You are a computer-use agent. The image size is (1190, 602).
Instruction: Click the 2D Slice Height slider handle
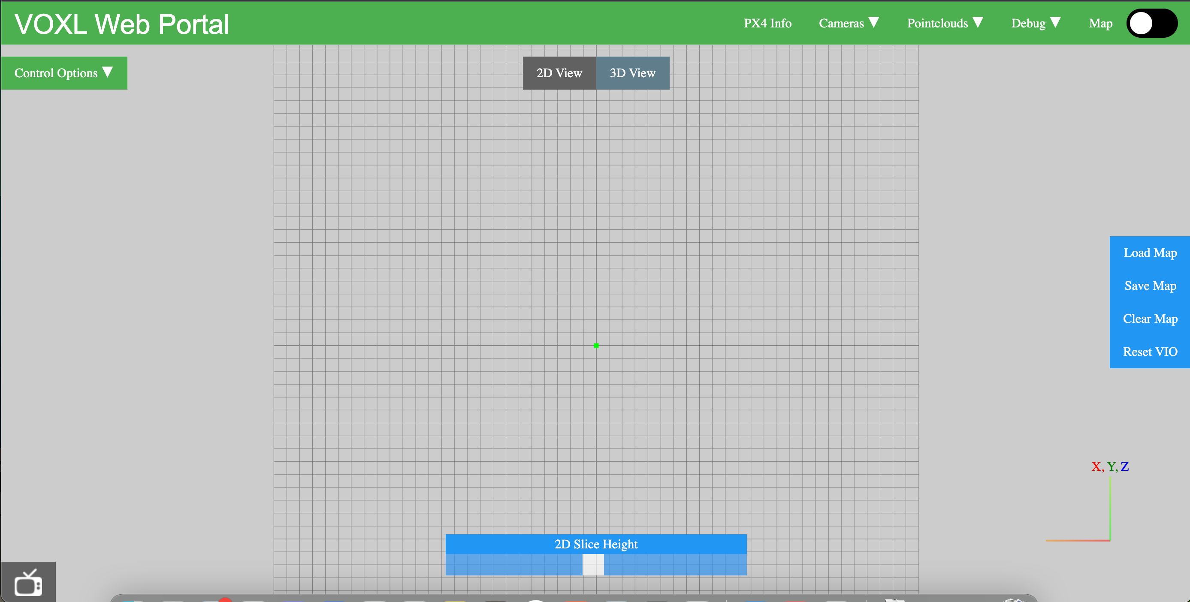coord(593,565)
